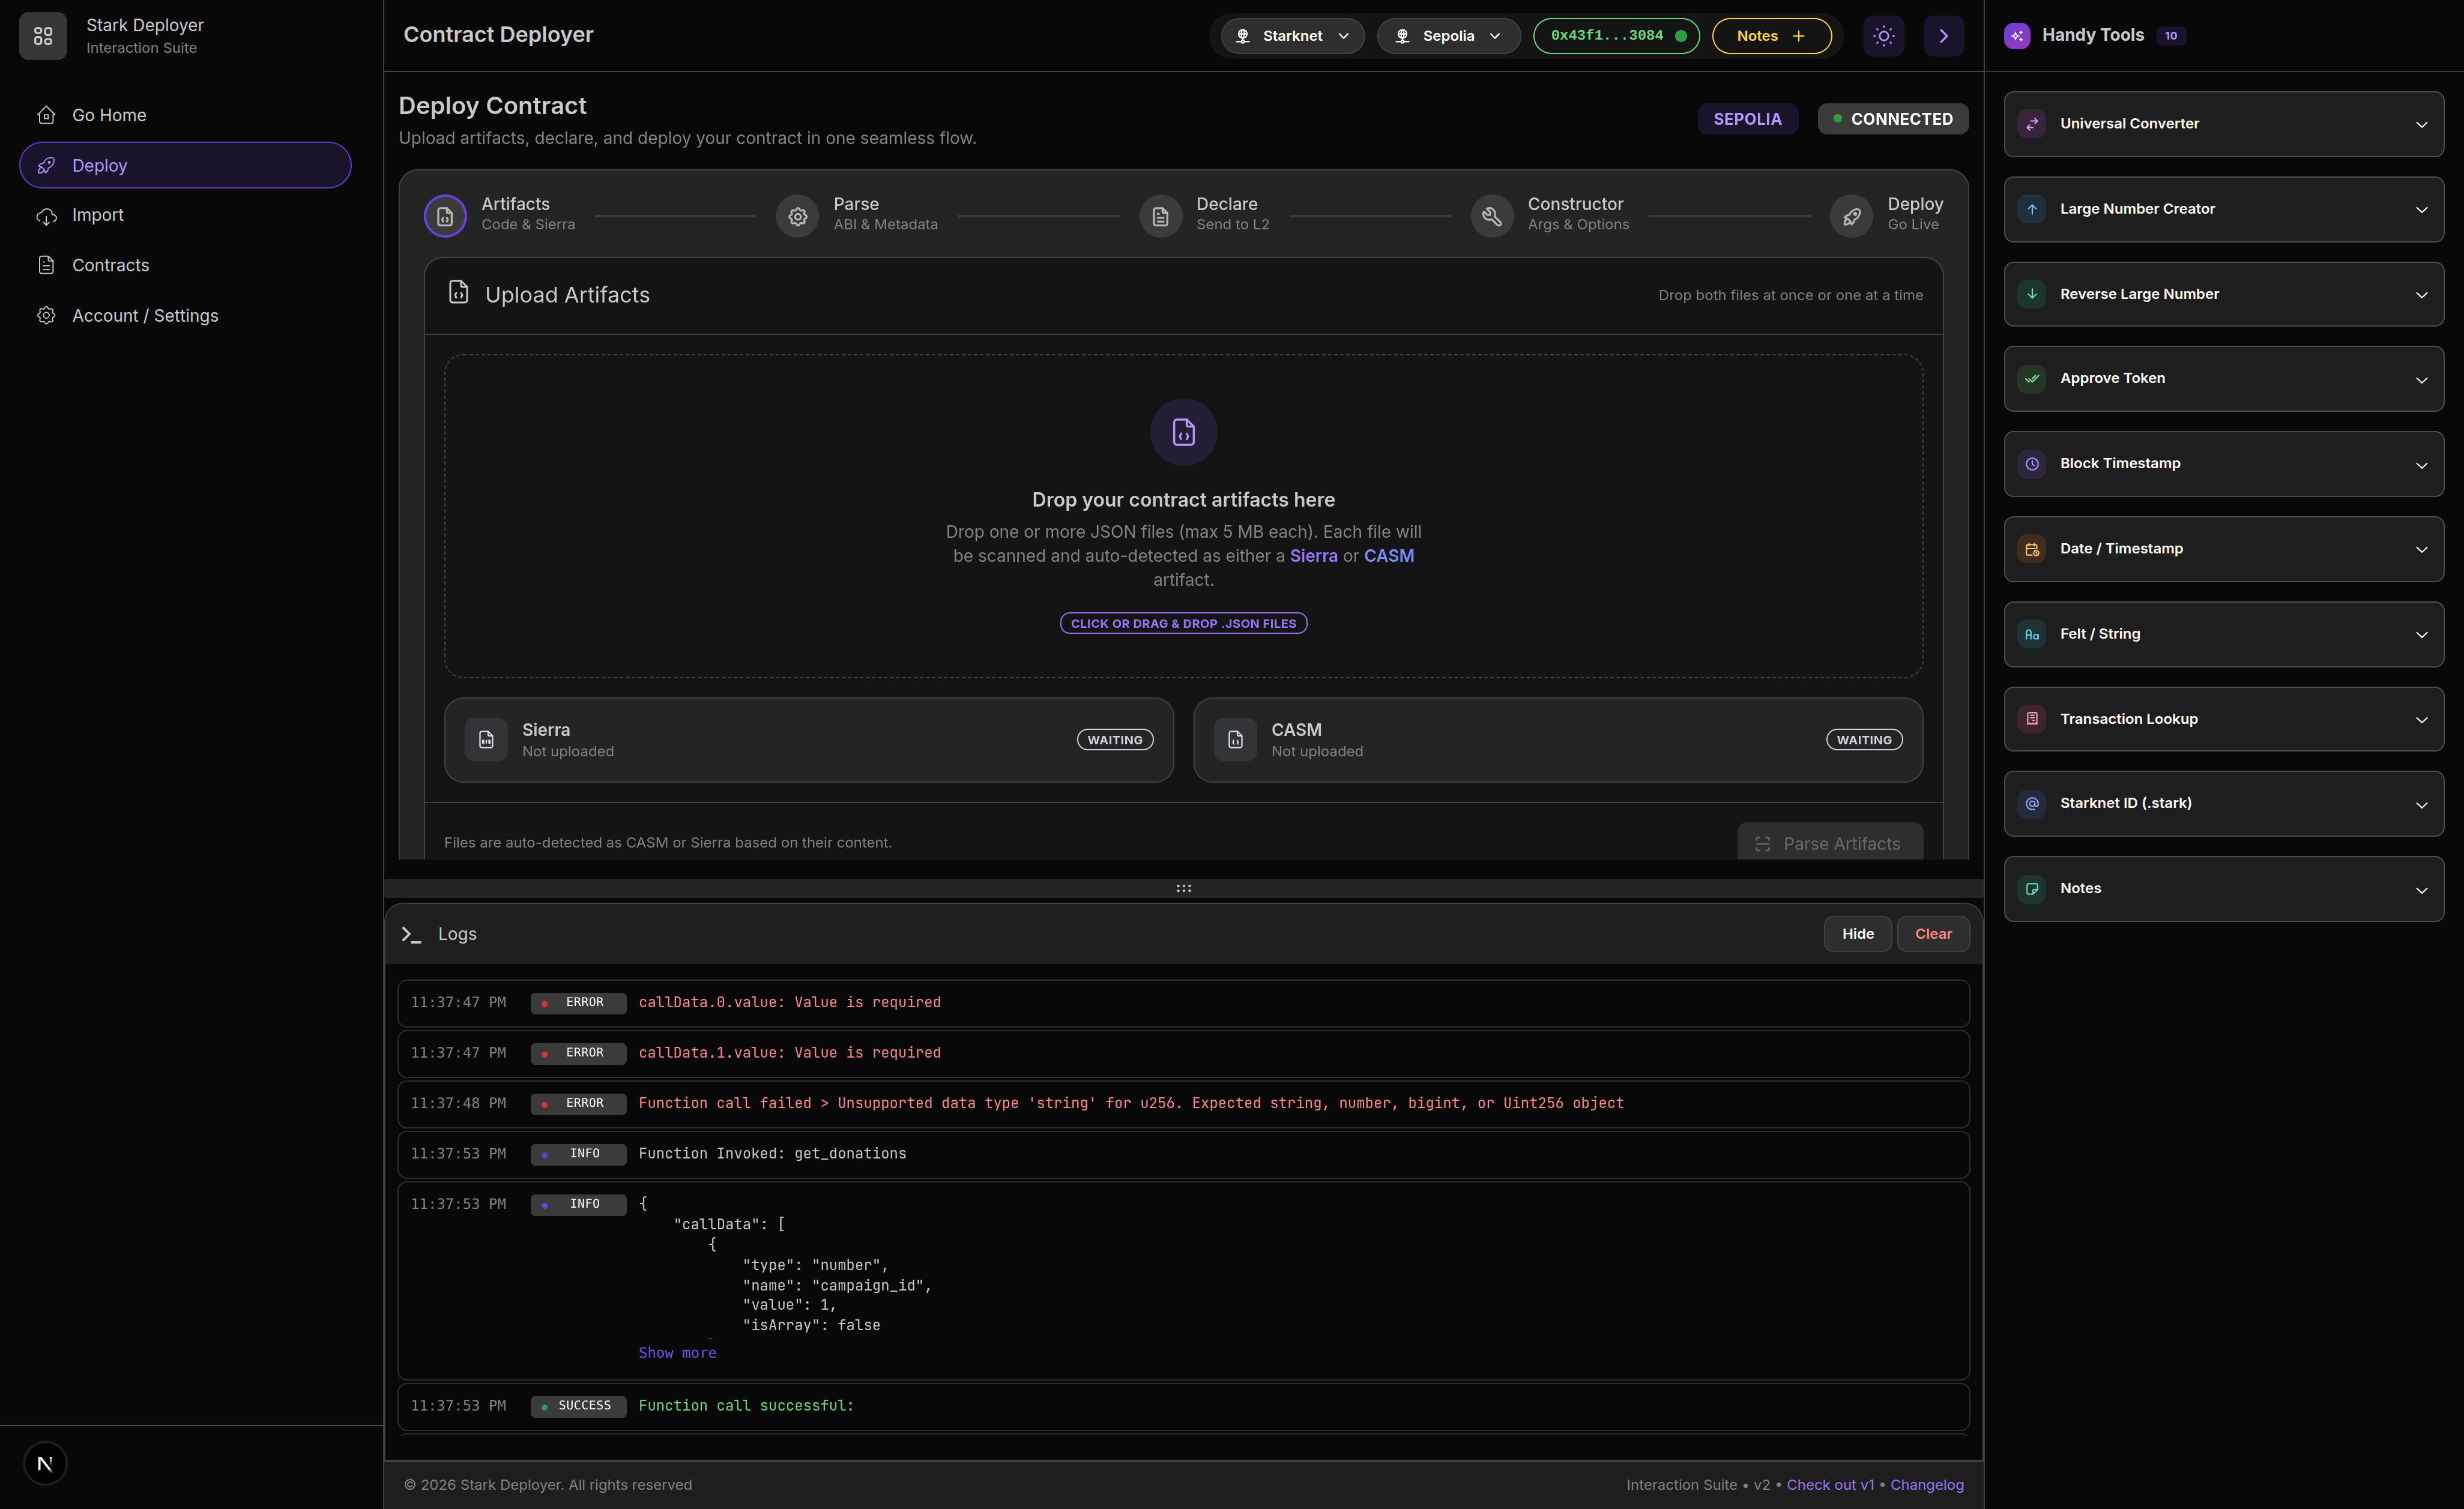Viewport: 2464px width, 1509px height.
Task: Click the Starknet ID at-sign icon
Action: point(2032,803)
